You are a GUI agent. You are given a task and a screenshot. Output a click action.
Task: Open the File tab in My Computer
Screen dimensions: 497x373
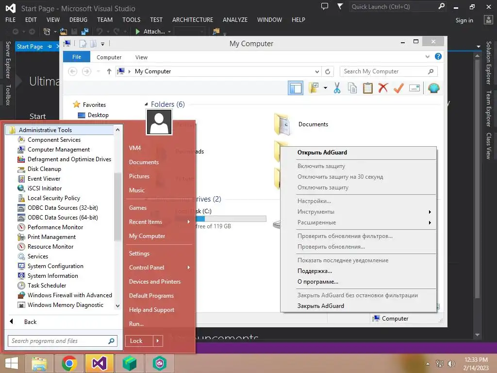click(x=77, y=57)
